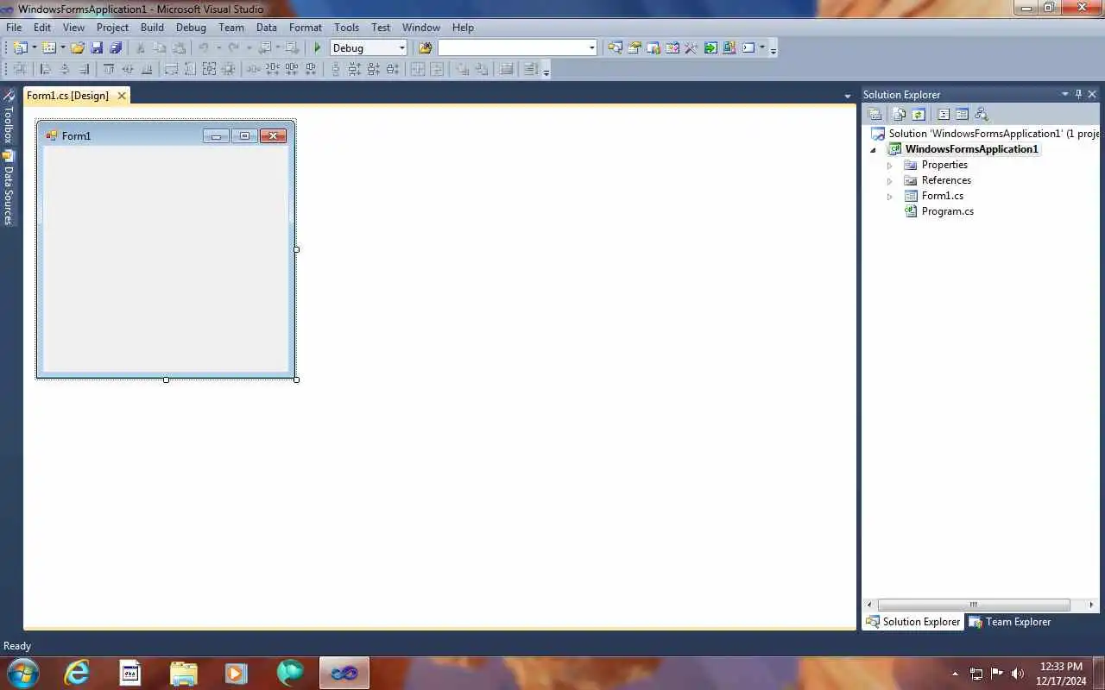Click Properties icon in Solution Explorer toolbar
The height and width of the screenshot is (690, 1105).
click(875, 114)
